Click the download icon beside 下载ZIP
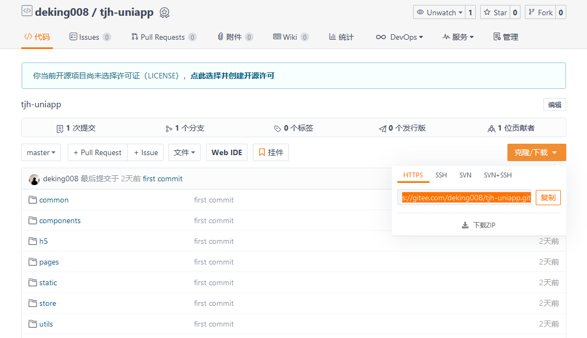 [465, 225]
